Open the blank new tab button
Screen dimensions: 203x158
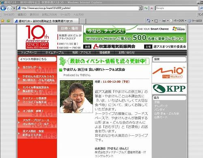pos(82,21)
